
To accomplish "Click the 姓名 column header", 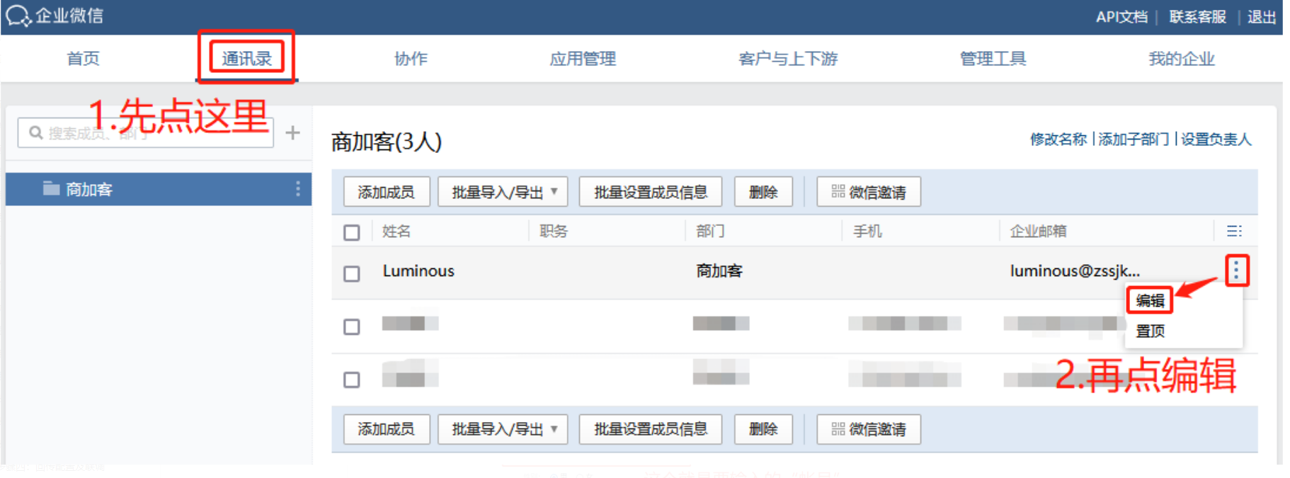I will [396, 232].
